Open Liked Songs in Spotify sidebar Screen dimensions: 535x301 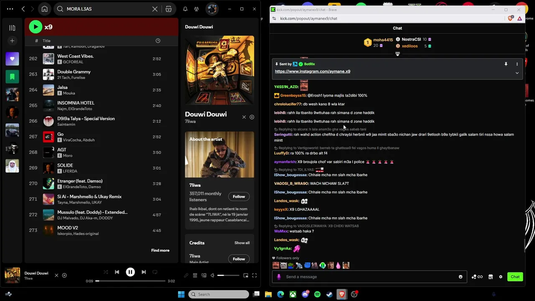[12, 59]
